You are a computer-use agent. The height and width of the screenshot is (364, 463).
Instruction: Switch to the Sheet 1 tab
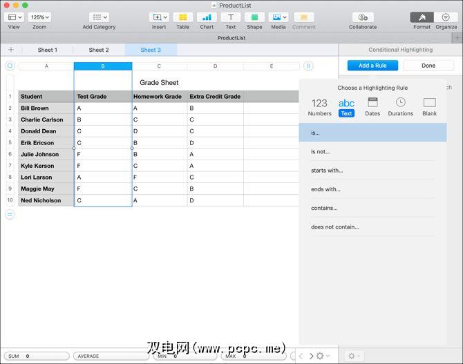47,50
